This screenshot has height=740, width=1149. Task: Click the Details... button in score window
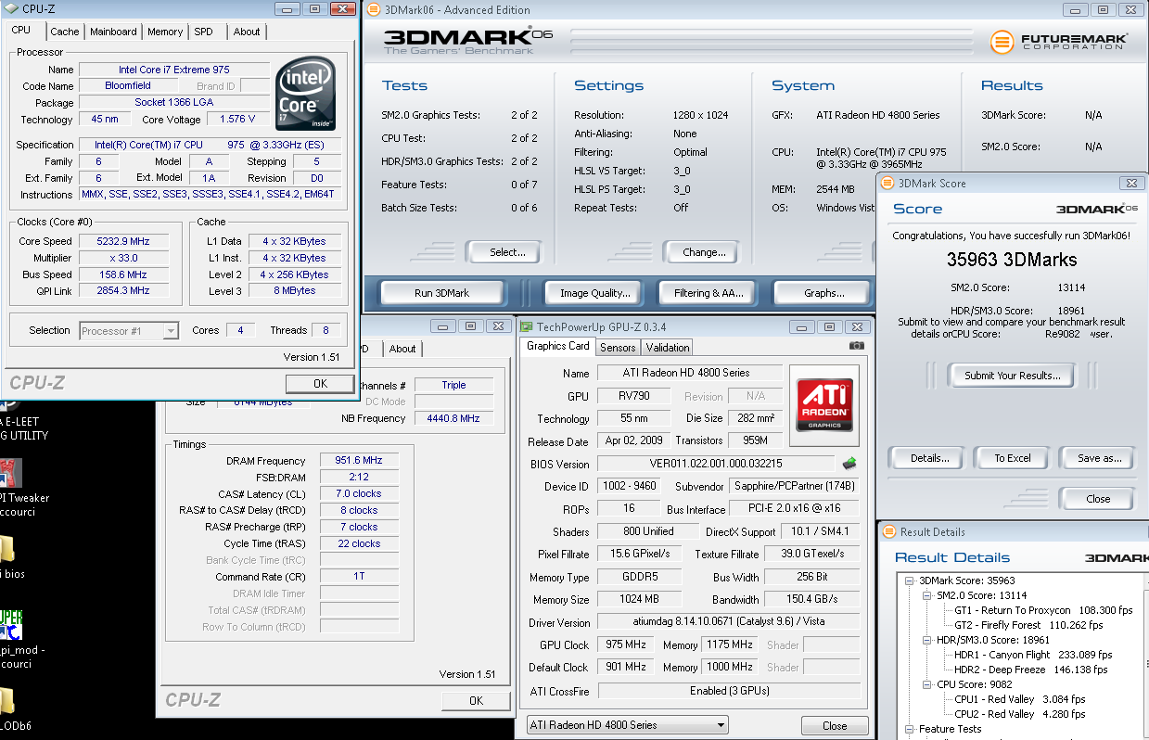coord(929,458)
